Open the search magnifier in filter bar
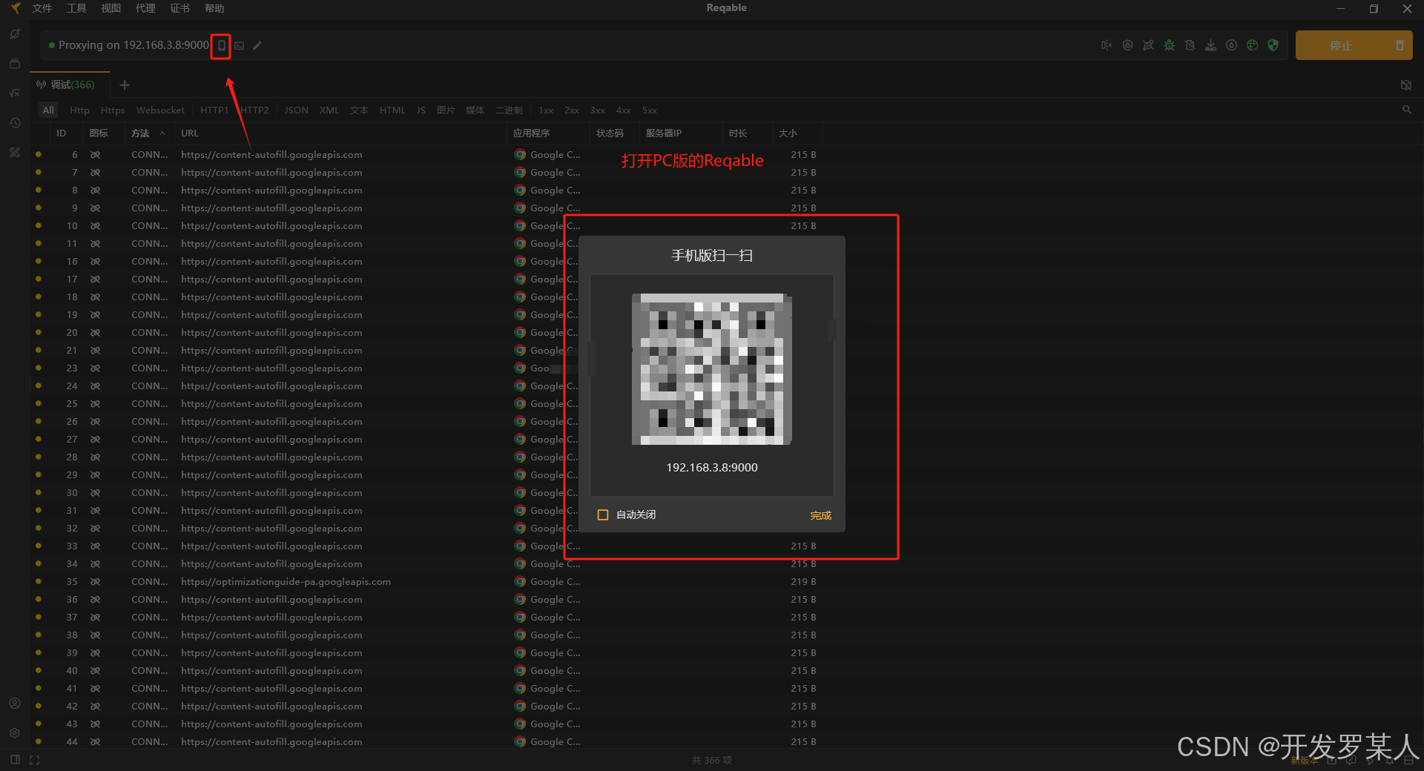The width and height of the screenshot is (1424, 771). tap(1407, 110)
